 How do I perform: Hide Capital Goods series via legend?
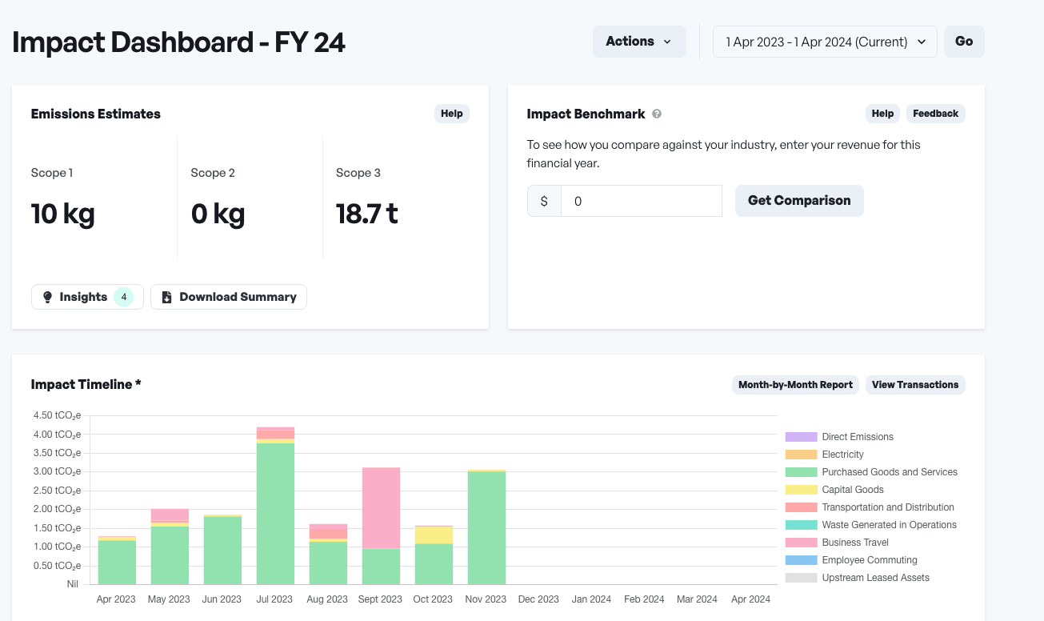pos(852,490)
